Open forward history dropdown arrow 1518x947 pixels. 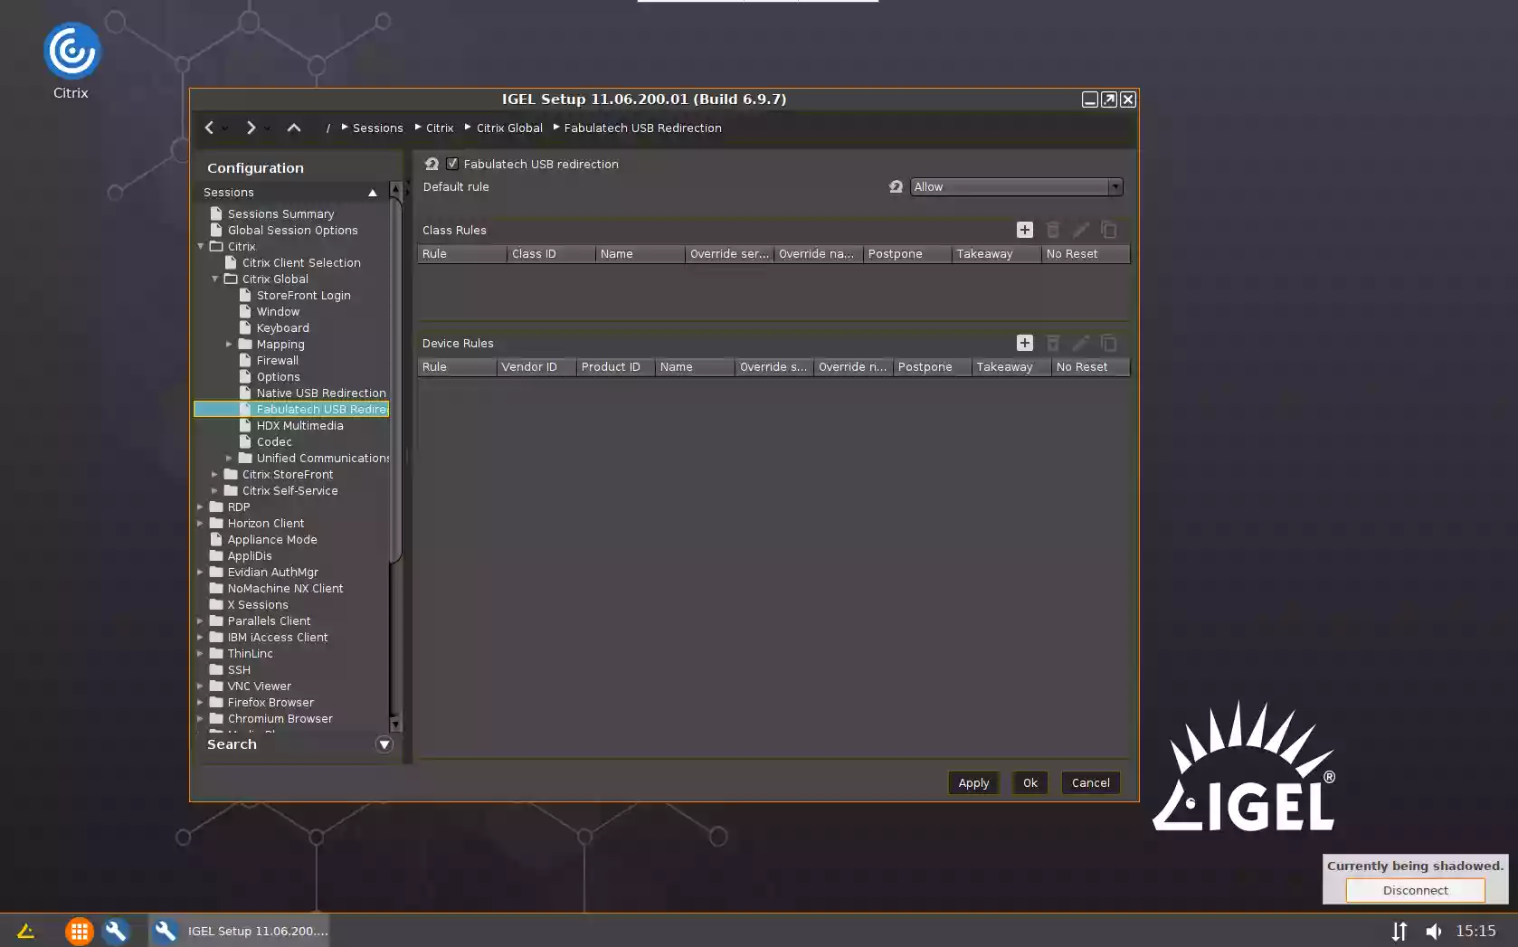click(268, 128)
